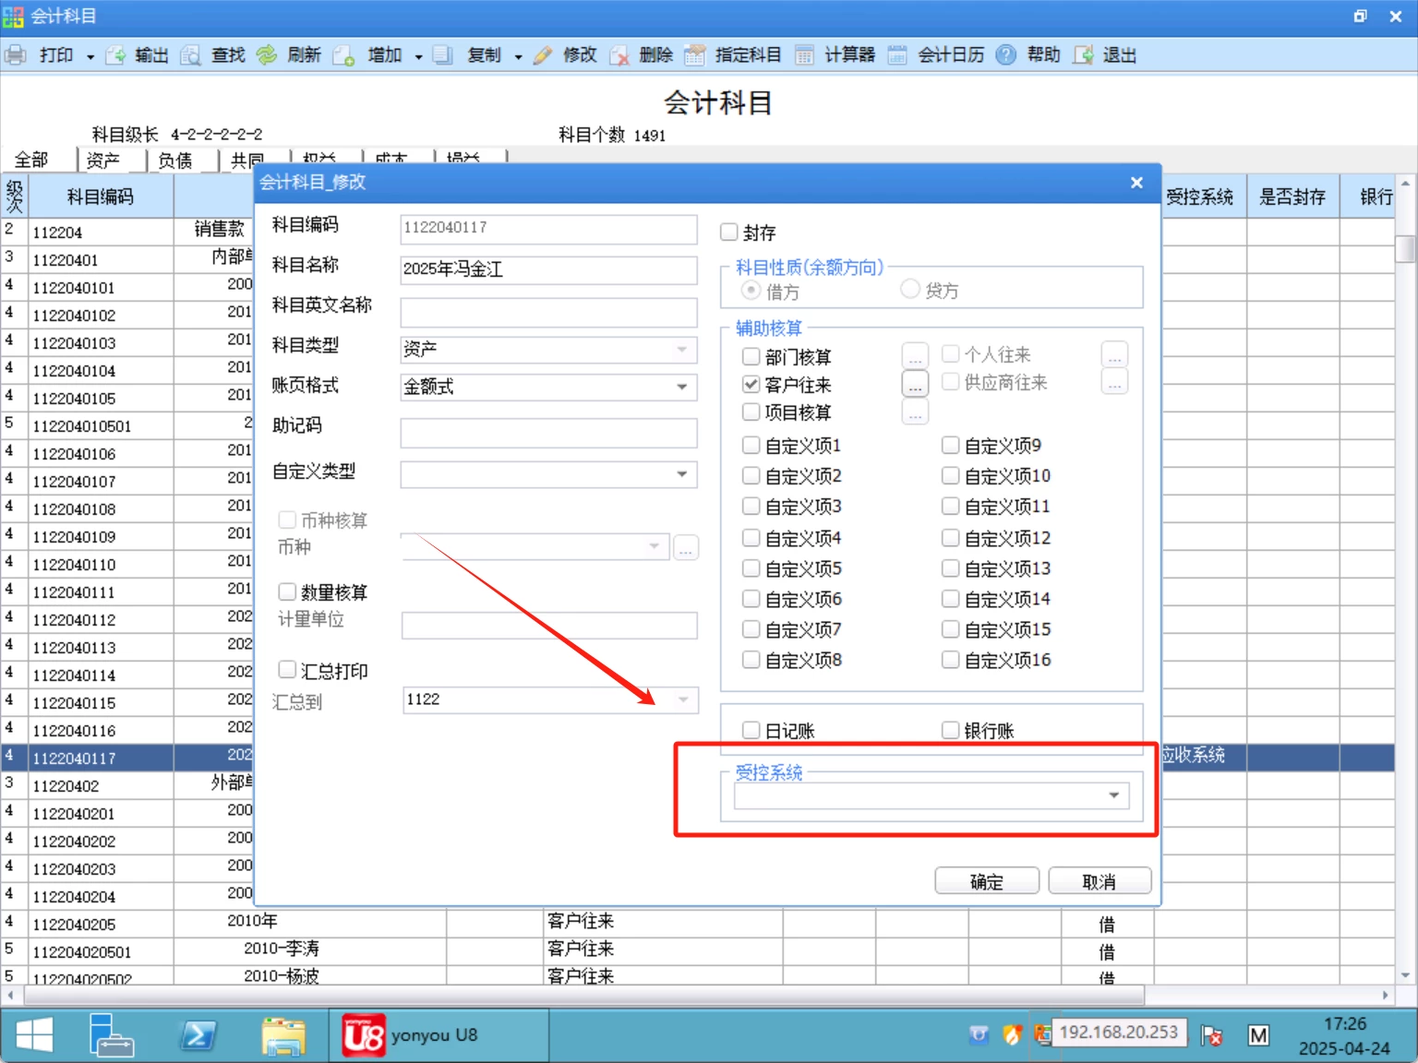The width and height of the screenshot is (1418, 1063).
Task: Expand the Copy (复制) dropdown arrow
Action: coord(518,56)
